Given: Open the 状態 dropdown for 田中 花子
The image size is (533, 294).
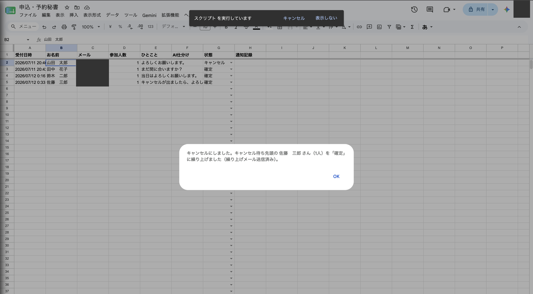Looking at the screenshot, I should [231, 69].
